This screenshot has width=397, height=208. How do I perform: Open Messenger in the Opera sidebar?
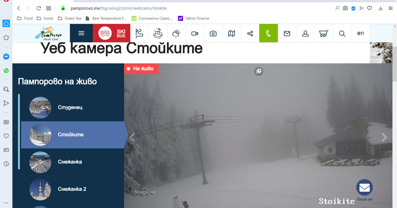pyautogui.click(x=6, y=56)
